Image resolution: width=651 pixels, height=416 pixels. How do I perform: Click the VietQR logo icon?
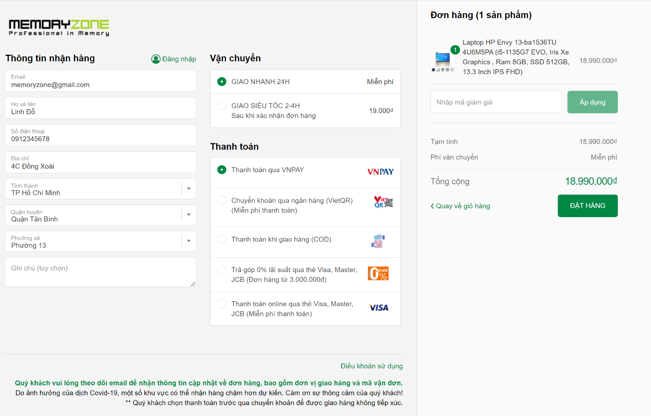(383, 202)
